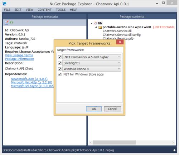Click the package contents horizontal scrollbar thumb
The image size is (179, 155).
pos(114,142)
